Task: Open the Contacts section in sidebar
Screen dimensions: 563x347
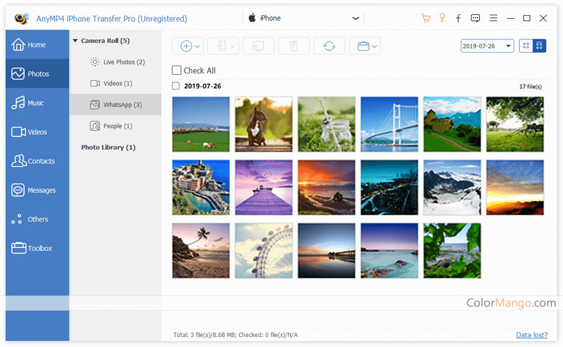Action: [x=36, y=161]
